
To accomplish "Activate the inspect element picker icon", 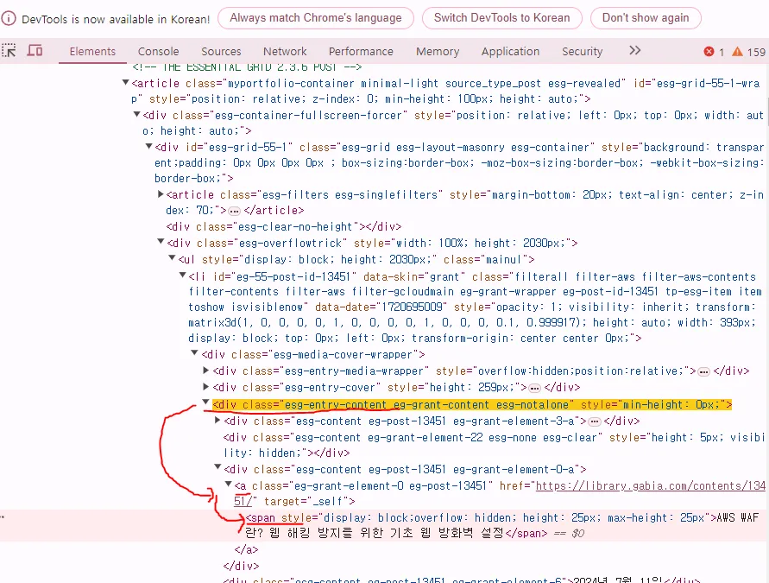I will [x=9, y=51].
